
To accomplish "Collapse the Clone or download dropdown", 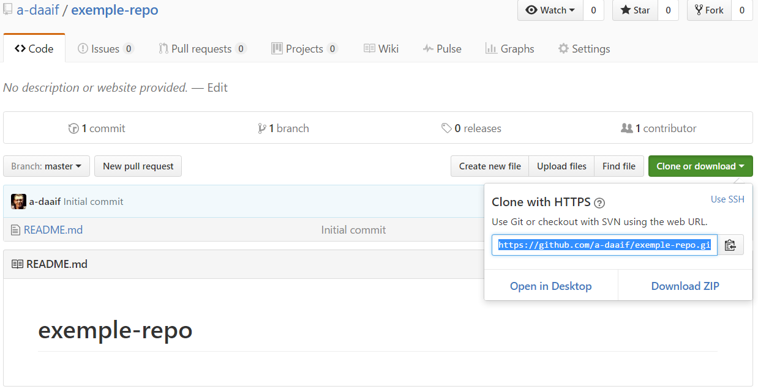I will pyautogui.click(x=700, y=166).
